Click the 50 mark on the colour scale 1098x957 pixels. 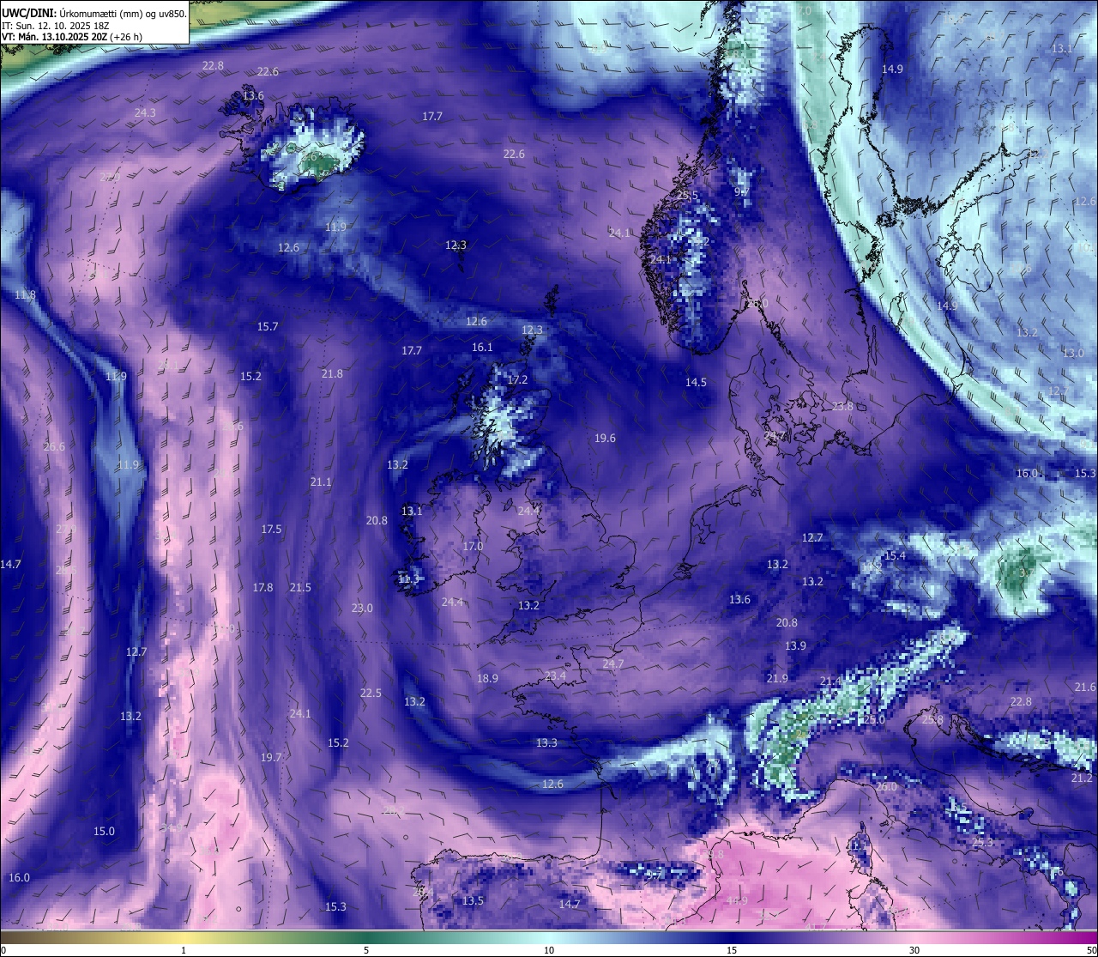coord(1090,949)
